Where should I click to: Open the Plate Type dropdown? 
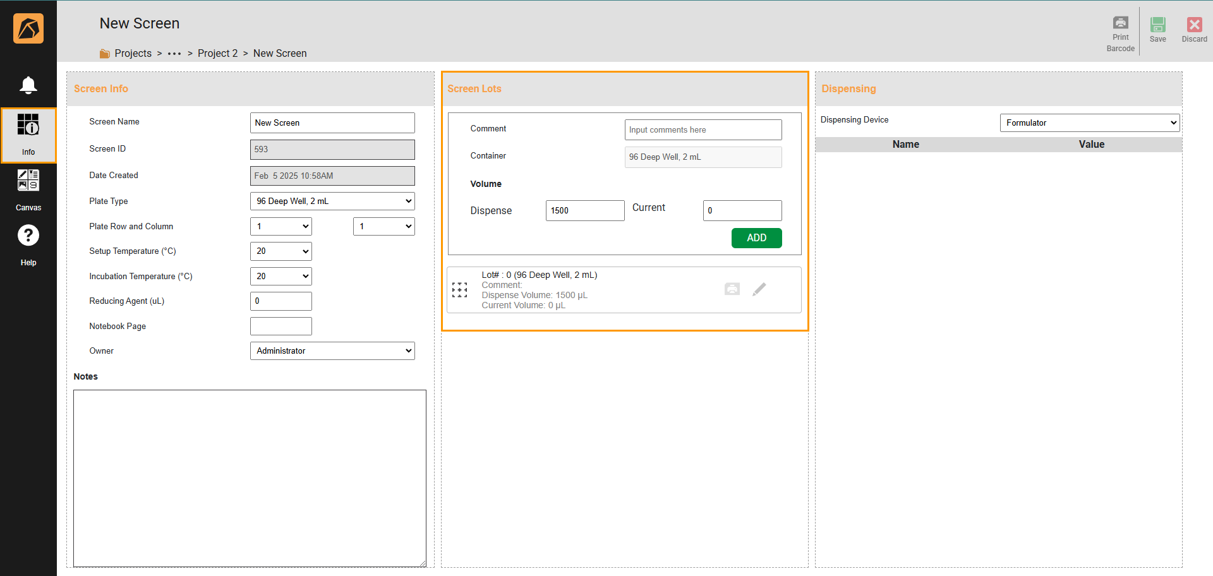332,201
